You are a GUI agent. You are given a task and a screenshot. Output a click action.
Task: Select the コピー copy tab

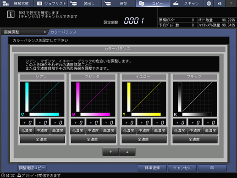click(153, 3)
